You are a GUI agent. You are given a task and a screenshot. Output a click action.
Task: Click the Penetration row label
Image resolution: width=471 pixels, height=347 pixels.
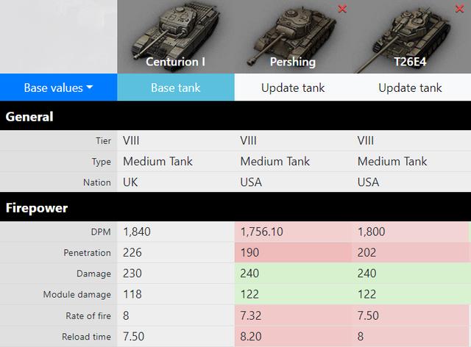coord(87,253)
